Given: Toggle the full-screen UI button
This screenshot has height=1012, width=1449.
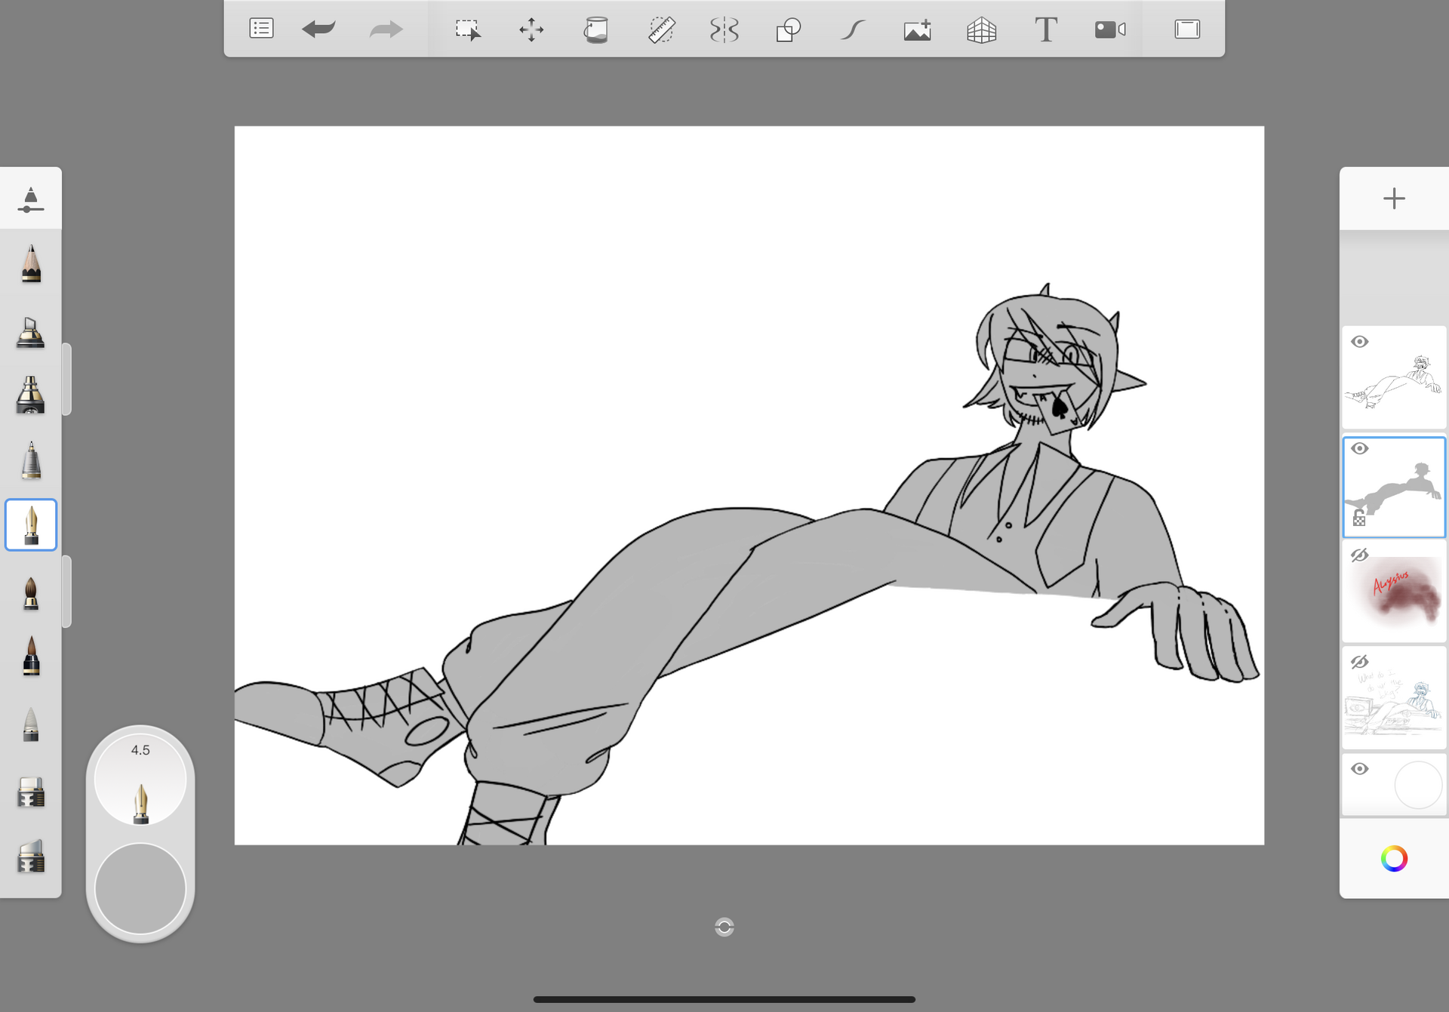Looking at the screenshot, I should 1187,29.
